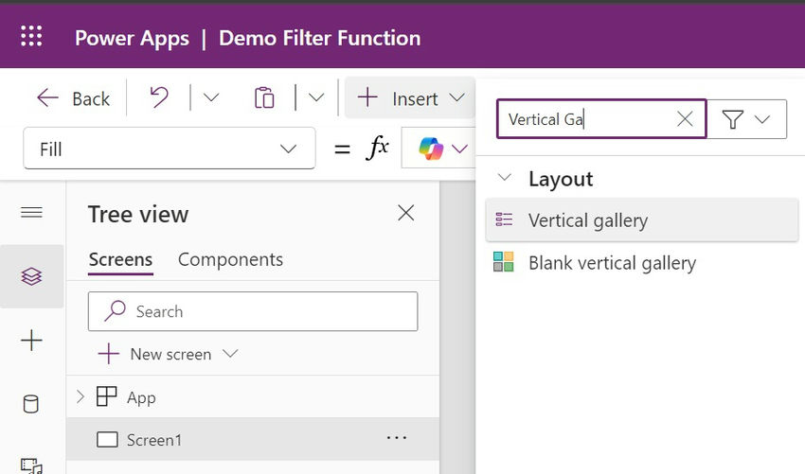The image size is (805, 474).
Task: Select Blank vertical gallery option
Action: [611, 263]
